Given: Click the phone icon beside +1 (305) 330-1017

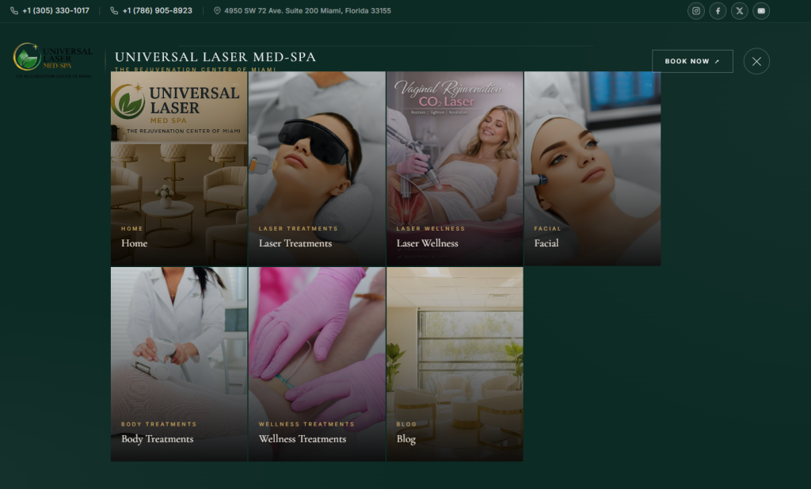Looking at the screenshot, I should pyautogui.click(x=14, y=11).
